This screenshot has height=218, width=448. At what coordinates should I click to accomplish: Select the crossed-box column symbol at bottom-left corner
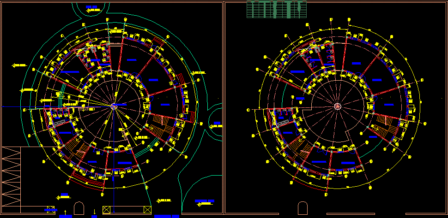click(50, 210)
